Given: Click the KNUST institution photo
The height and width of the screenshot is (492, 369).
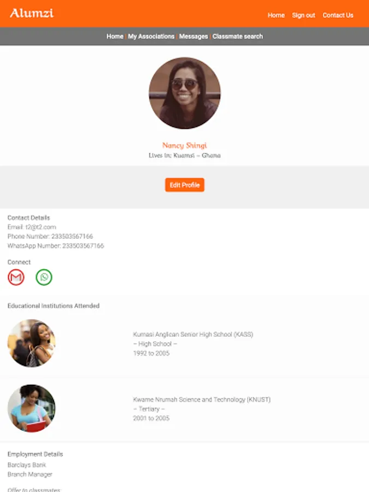Looking at the screenshot, I should [x=31, y=408].
